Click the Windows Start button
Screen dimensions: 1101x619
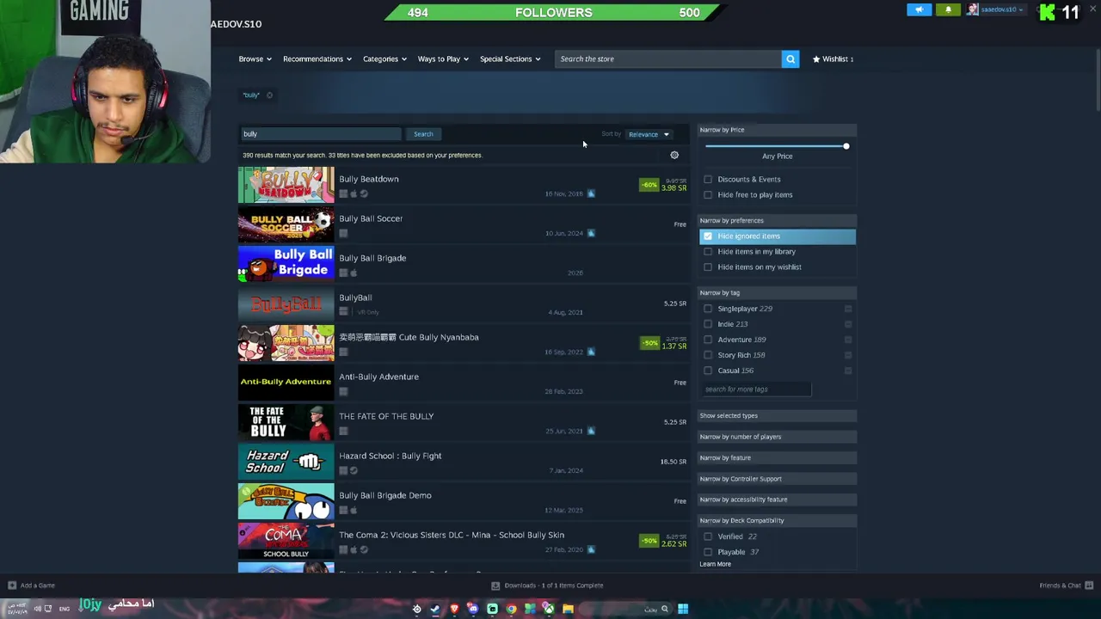[683, 609]
